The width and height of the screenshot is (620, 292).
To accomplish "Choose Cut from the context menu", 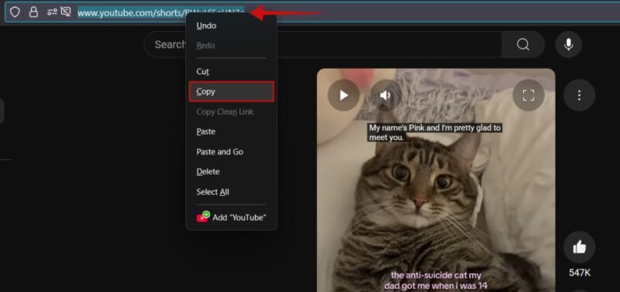I will coord(231,71).
